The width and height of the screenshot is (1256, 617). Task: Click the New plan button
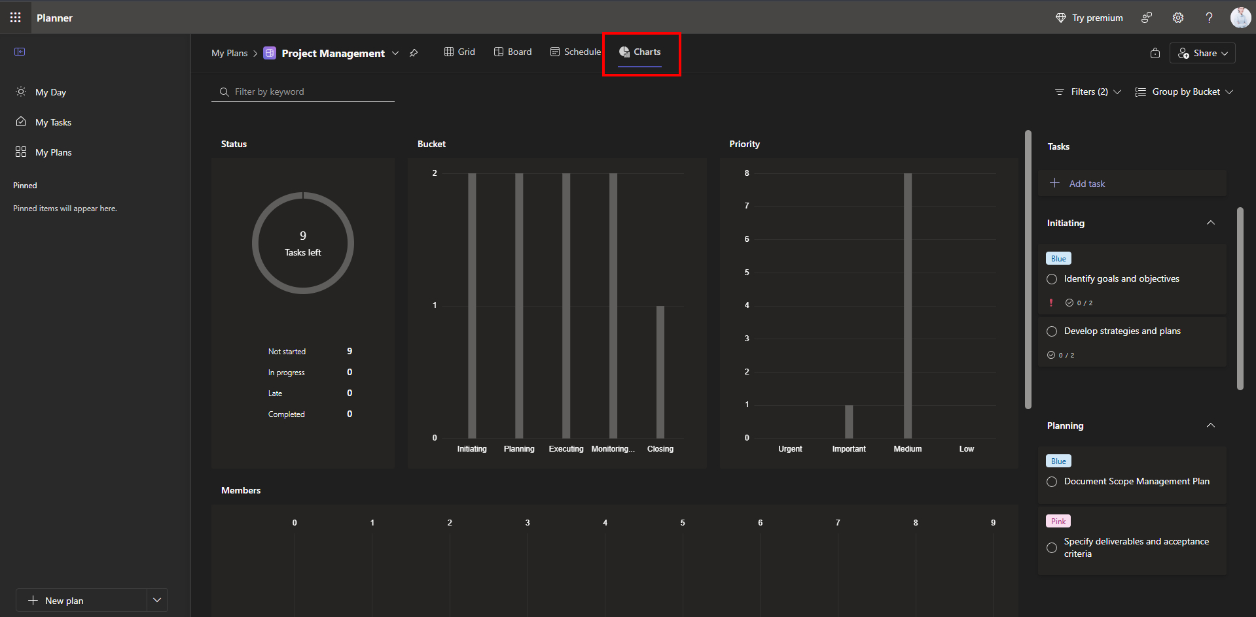tap(81, 600)
